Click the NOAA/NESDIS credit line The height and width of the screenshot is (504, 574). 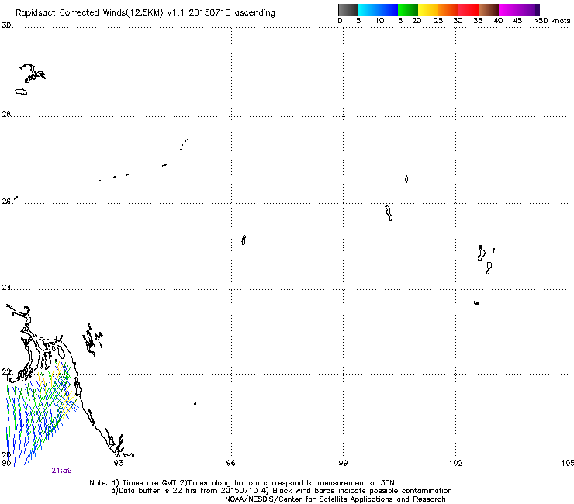click(335, 499)
